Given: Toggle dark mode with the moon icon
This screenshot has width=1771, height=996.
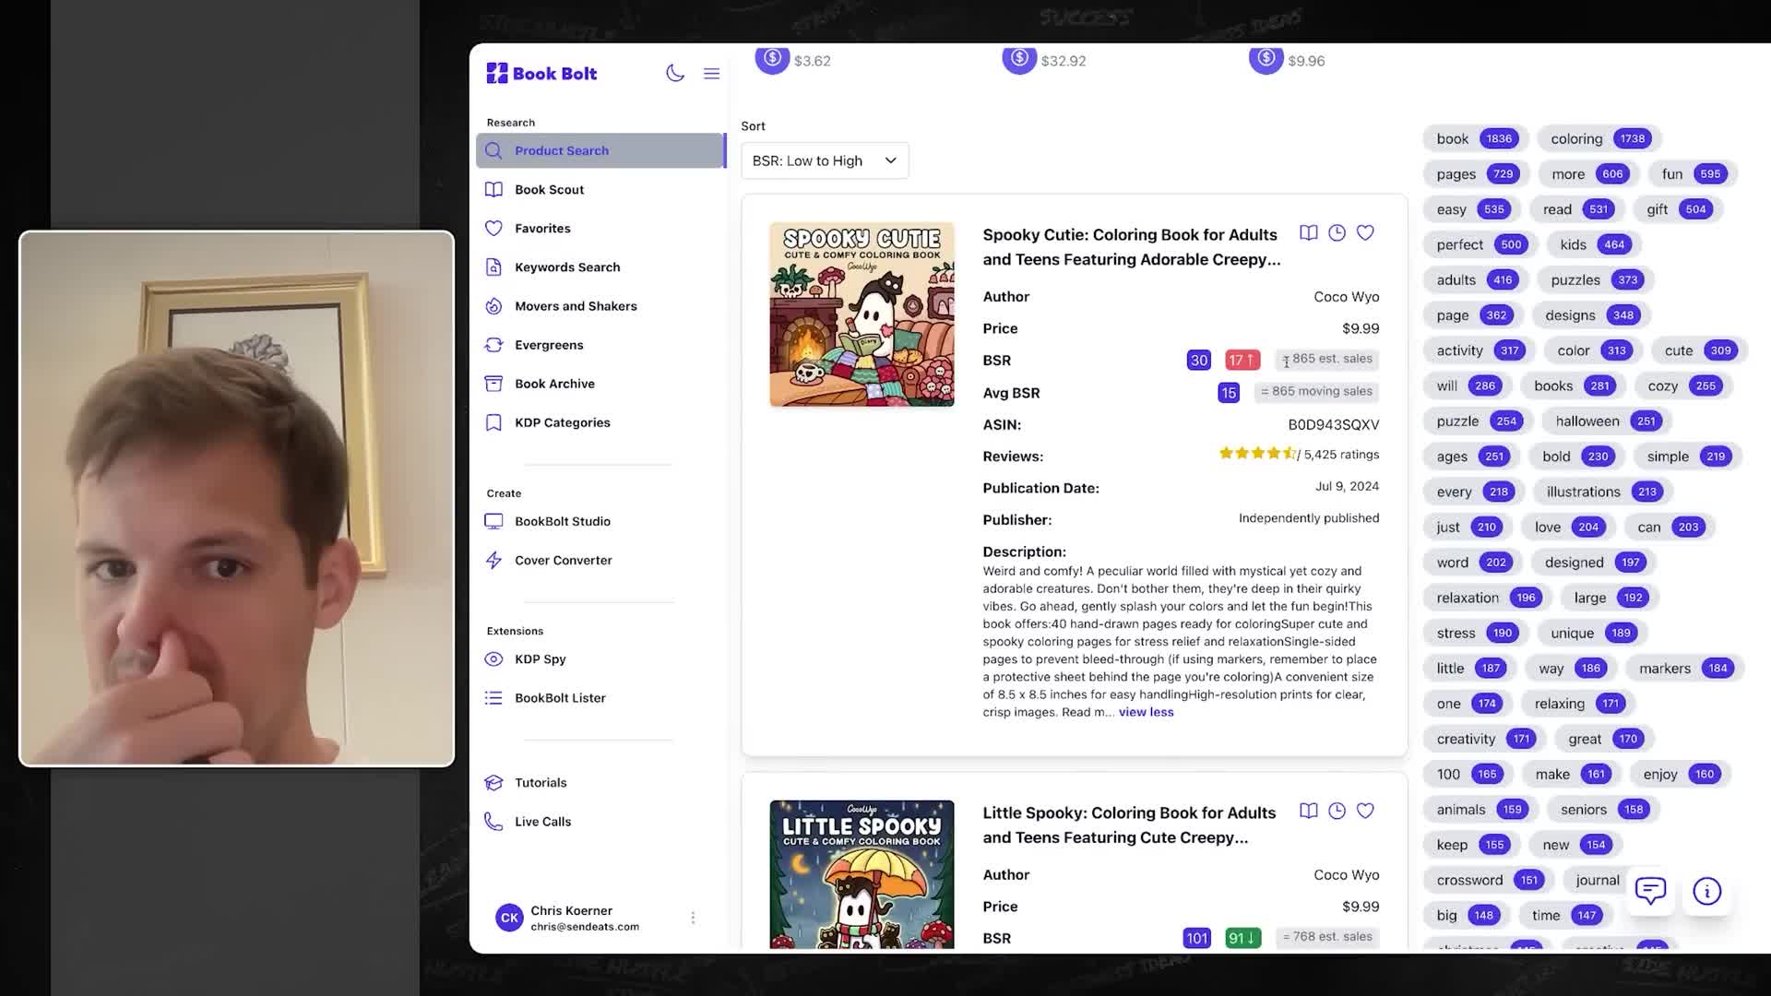Looking at the screenshot, I should 675,73.
